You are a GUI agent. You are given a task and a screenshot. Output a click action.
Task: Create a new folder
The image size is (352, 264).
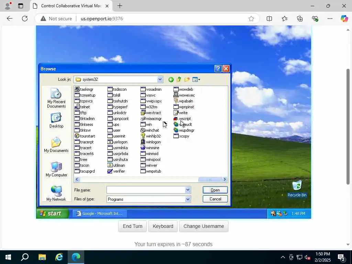(187, 79)
